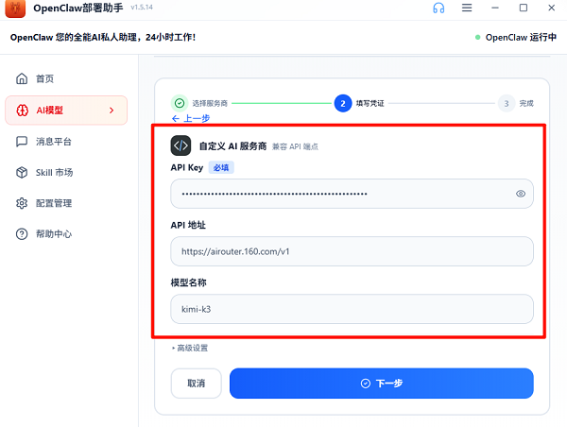The image size is (567, 427).
Task: Click the 下一步 button
Action: (x=382, y=384)
